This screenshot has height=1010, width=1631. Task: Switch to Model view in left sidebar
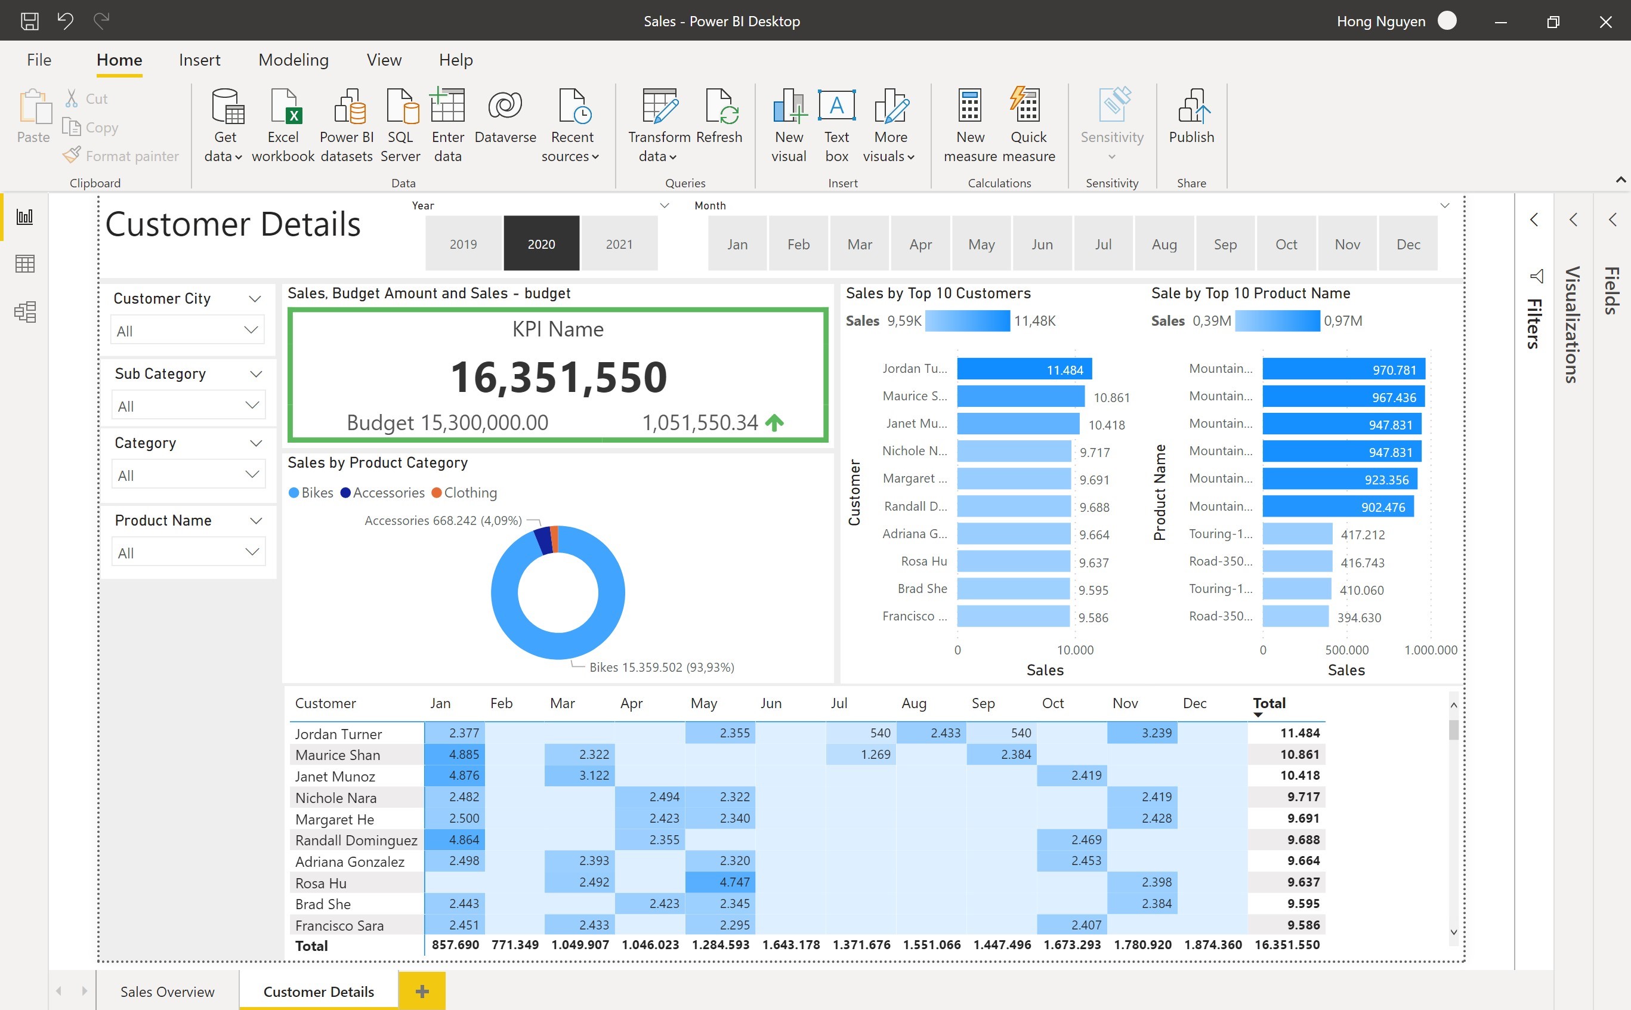coord(26,312)
